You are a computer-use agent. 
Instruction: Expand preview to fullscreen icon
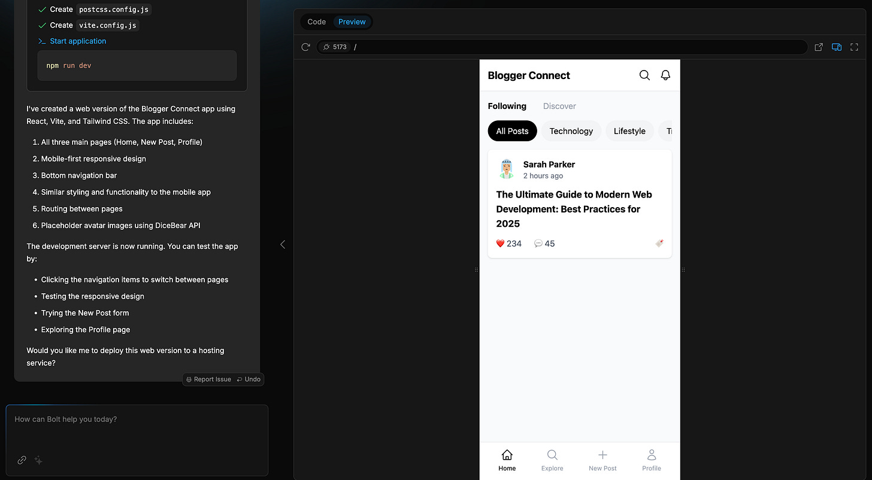(x=855, y=47)
